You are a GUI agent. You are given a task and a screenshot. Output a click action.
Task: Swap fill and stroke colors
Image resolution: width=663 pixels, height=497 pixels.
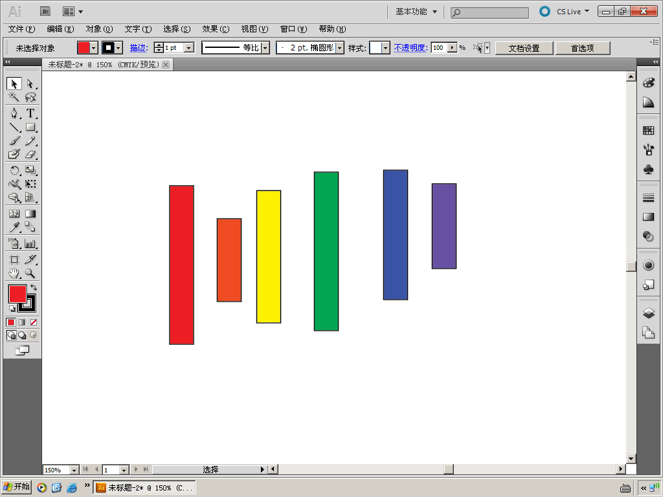coord(34,287)
